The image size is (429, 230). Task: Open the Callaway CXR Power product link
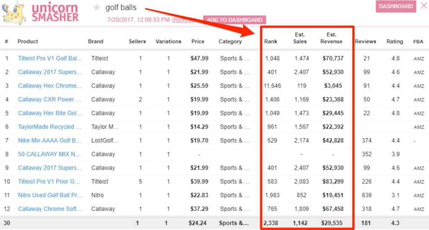[x=49, y=99]
